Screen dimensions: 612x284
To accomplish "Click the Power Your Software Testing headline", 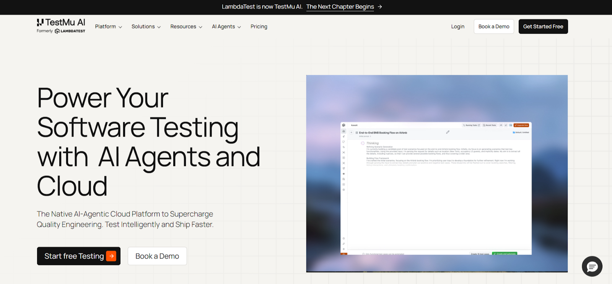I will click(x=148, y=142).
